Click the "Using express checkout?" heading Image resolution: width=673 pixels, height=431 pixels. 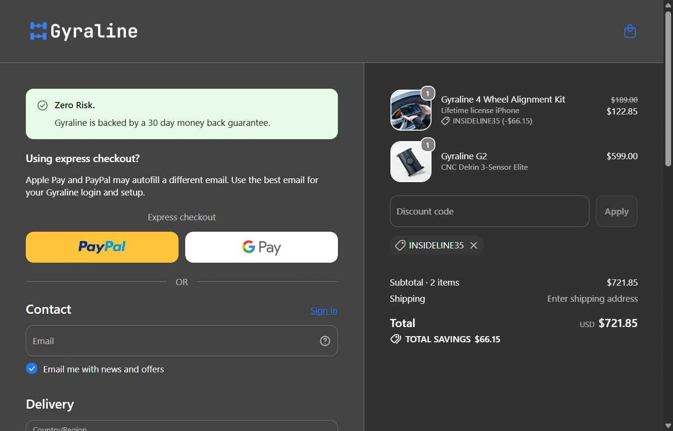click(83, 158)
